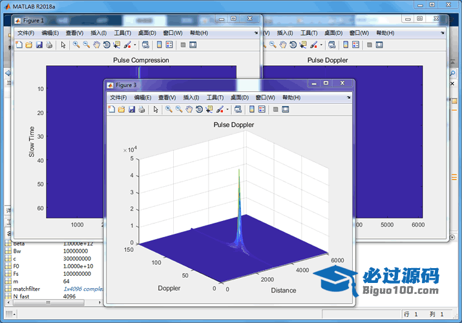The width and height of the screenshot is (462, 323).
Task: Link Plot icon in background Pulse Doppler figure
Action: [331, 45]
